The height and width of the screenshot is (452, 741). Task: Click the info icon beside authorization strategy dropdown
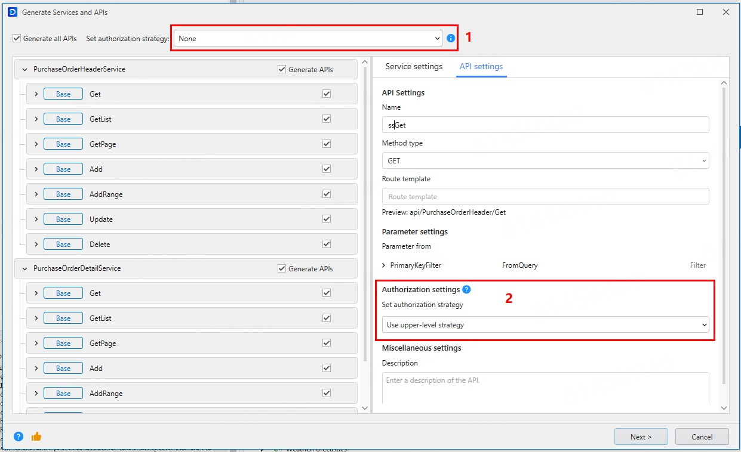(x=451, y=38)
